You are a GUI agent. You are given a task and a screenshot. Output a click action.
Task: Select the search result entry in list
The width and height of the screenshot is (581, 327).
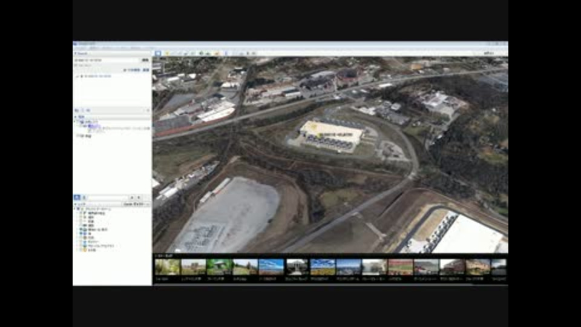[x=97, y=76]
